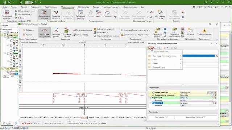Open Верх проектной поверхности submenu
Image resolution: width=232 pixels, height=130 pixels.
click(165, 56)
